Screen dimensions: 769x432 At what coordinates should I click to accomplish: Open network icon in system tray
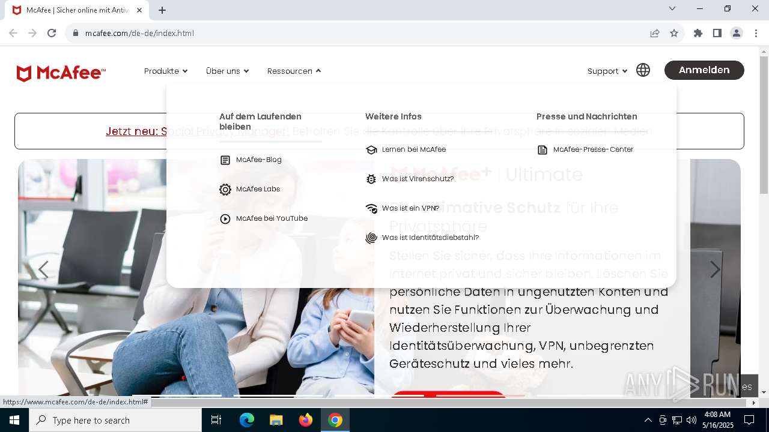pyautogui.click(x=677, y=420)
